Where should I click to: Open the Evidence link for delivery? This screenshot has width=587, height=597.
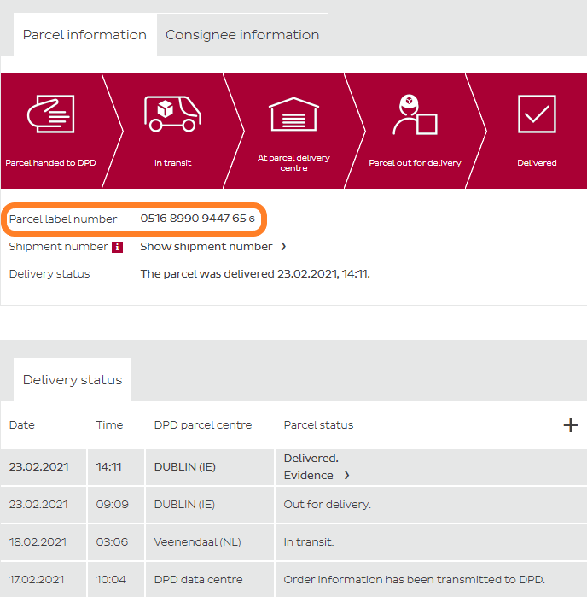pos(309,476)
